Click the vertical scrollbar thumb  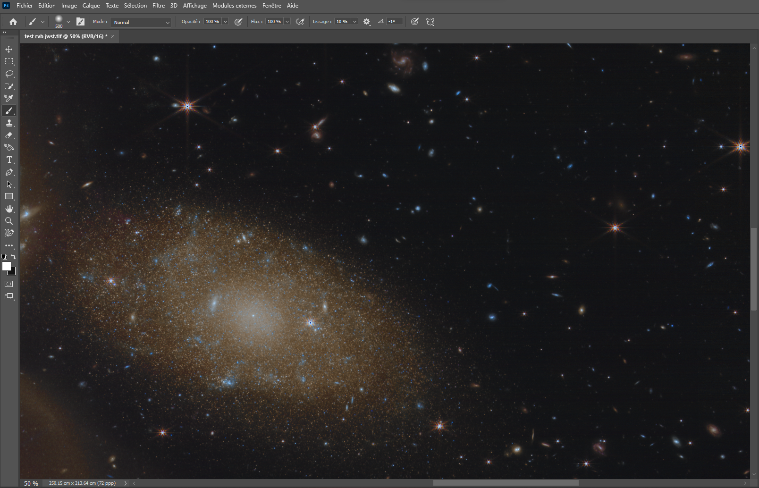pyautogui.click(x=753, y=269)
